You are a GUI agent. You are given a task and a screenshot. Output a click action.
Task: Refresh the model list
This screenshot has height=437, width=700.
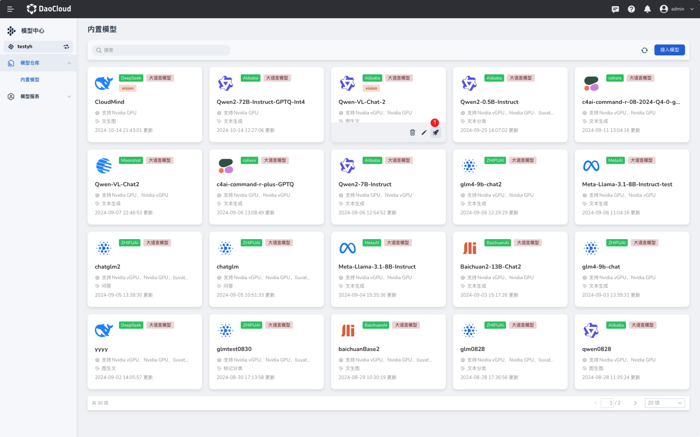pyautogui.click(x=644, y=50)
